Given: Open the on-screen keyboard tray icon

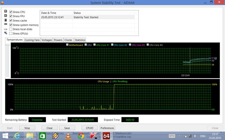Looking at the screenshot, I should click(x=172, y=136).
